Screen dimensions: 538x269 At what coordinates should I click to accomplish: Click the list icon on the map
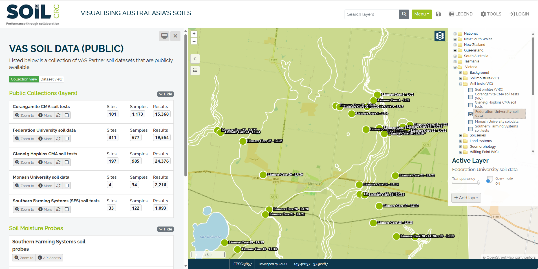pyautogui.click(x=195, y=70)
